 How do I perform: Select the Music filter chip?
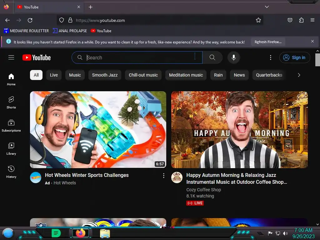[x=75, y=75]
